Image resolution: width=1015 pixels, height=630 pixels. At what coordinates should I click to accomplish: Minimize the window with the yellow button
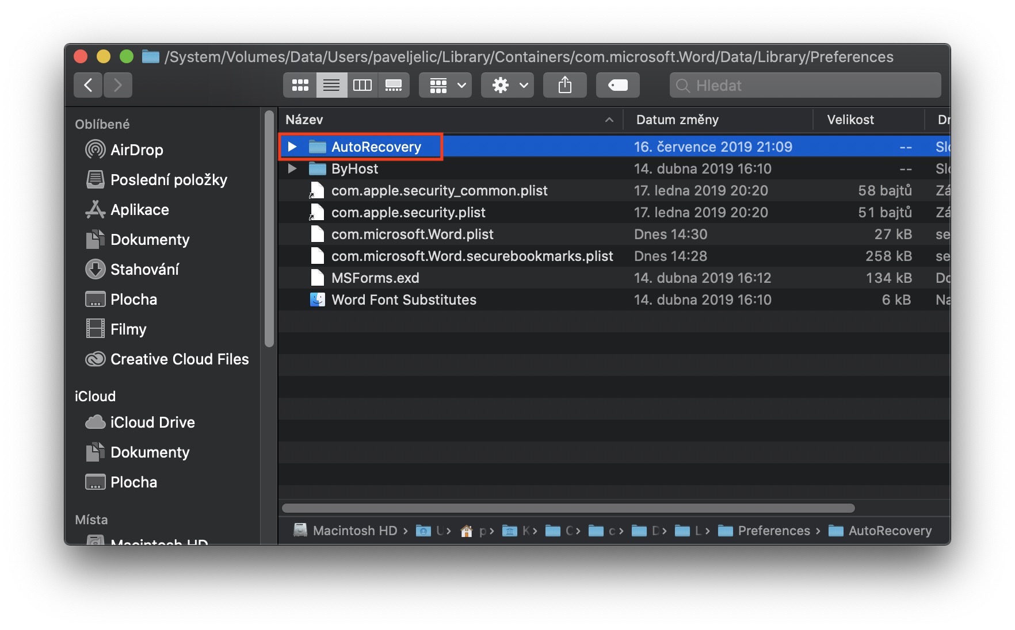click(104, 56)
